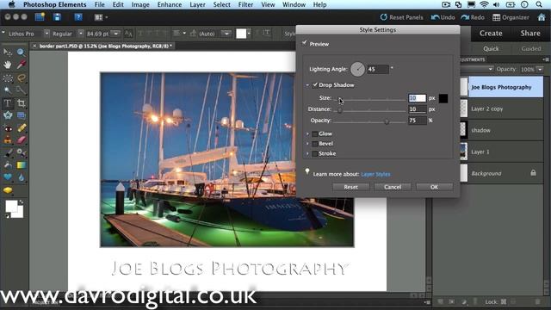
Task: Open the layer Opacity 100% dropdown
Action: point(540,69)
